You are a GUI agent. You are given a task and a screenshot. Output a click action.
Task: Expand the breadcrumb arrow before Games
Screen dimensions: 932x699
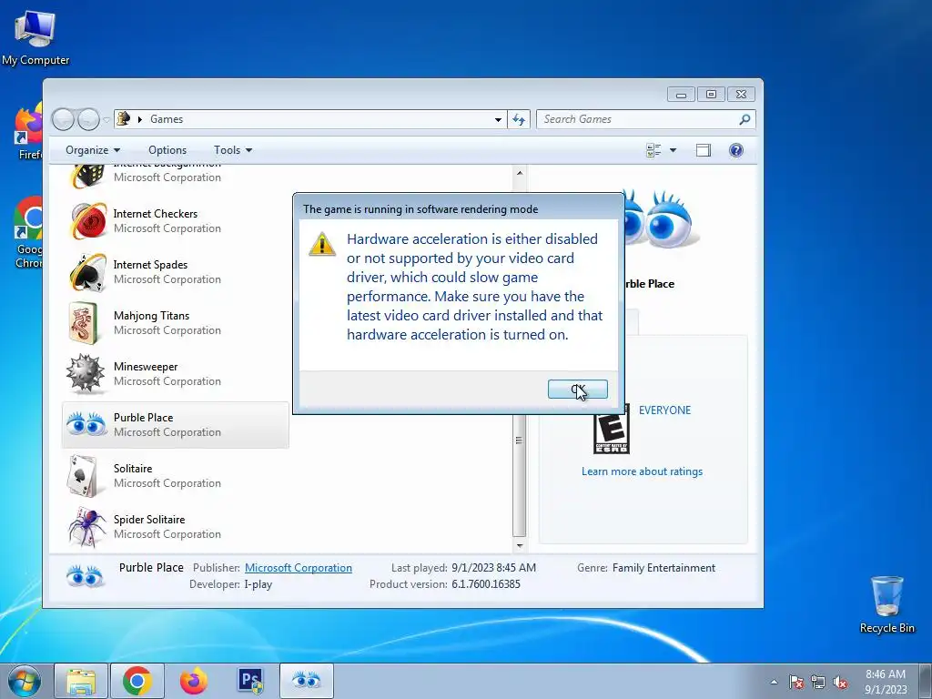(x=139, y=119)
